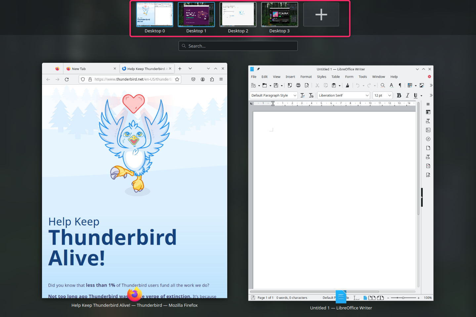Switch to the Desktop 1 thumbnail
The width and height of the screenshot is (476, 317).
point(196,15)
